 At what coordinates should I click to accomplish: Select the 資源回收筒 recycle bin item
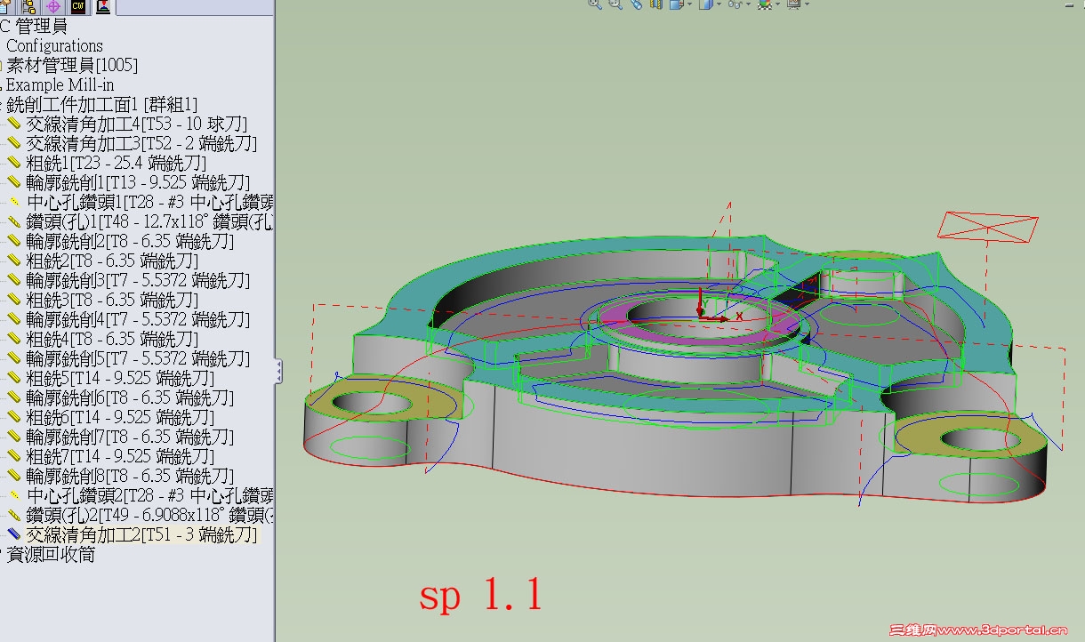(50, 555)
